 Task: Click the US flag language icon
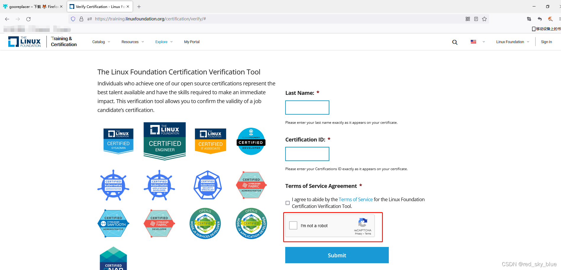tap(473, 42)
